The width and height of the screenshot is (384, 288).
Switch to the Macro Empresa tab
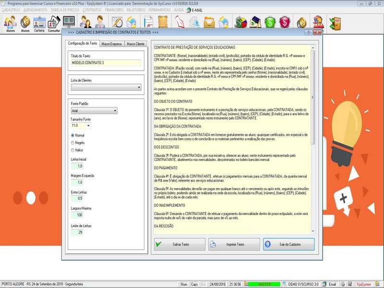[111, 44]
